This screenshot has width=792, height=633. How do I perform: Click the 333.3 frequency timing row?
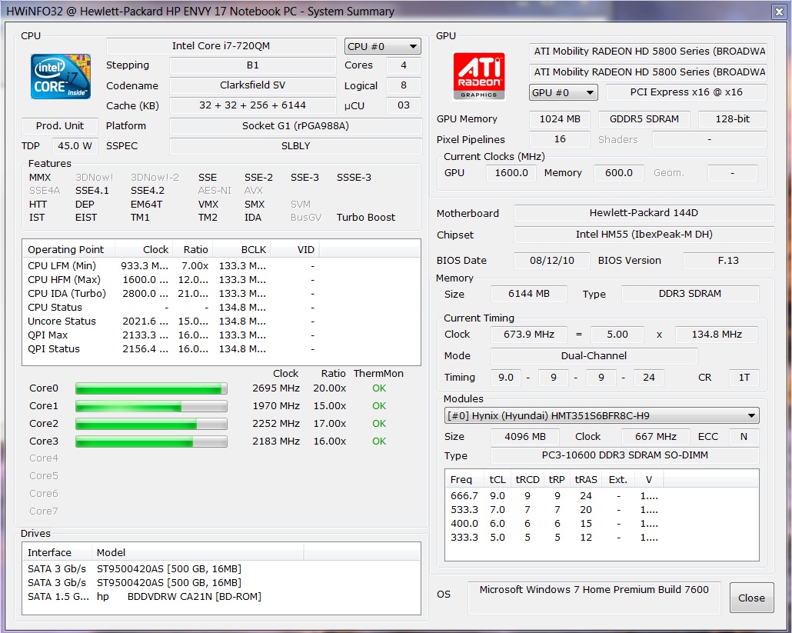click(601, 538)
